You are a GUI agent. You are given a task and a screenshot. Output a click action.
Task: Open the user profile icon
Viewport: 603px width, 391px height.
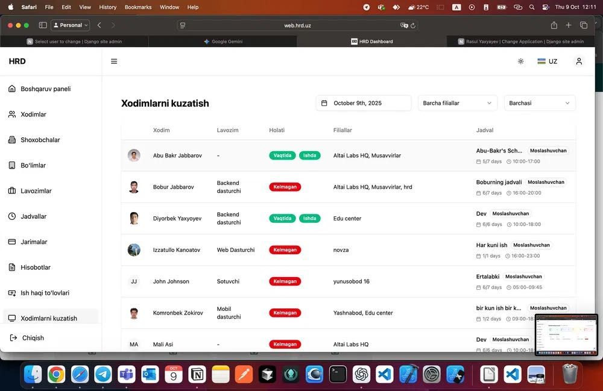[x=579, y=61]
